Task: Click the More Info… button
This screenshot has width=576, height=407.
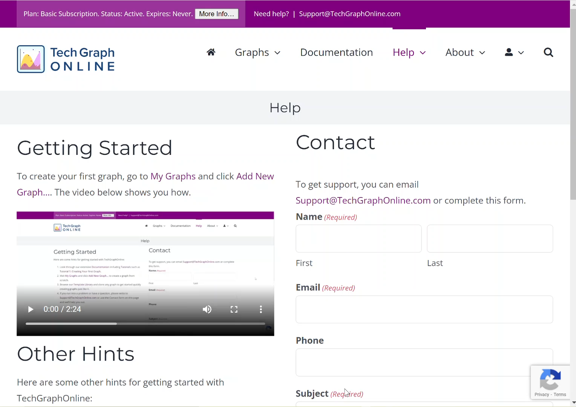Action: (x=216, y=14)
